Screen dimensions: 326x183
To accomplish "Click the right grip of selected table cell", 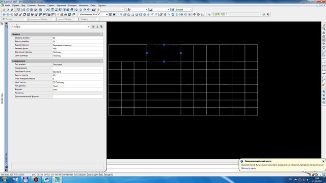I will 181,53.
